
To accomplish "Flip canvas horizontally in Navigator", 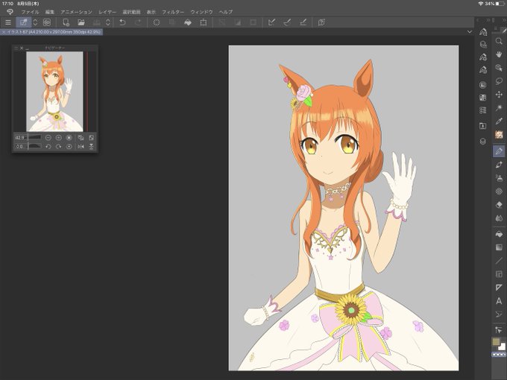I will coord(81,146).
